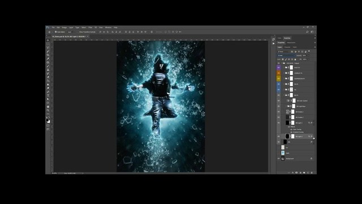Click the Delete layer trash icon
Viewport: 362px width, 204px height.
(312, 172)
